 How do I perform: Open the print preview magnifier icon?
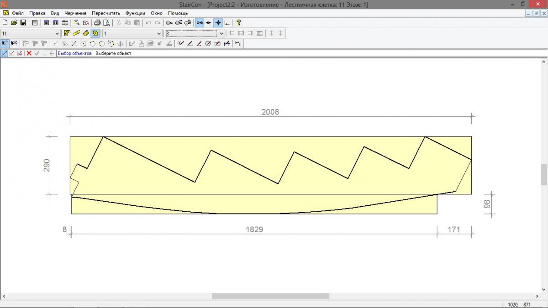coord(106,22)
